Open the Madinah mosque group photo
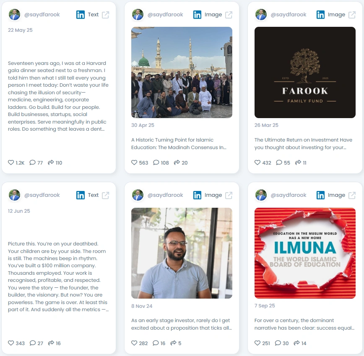This screenshot has width=364, height=356. coord(182,72)
